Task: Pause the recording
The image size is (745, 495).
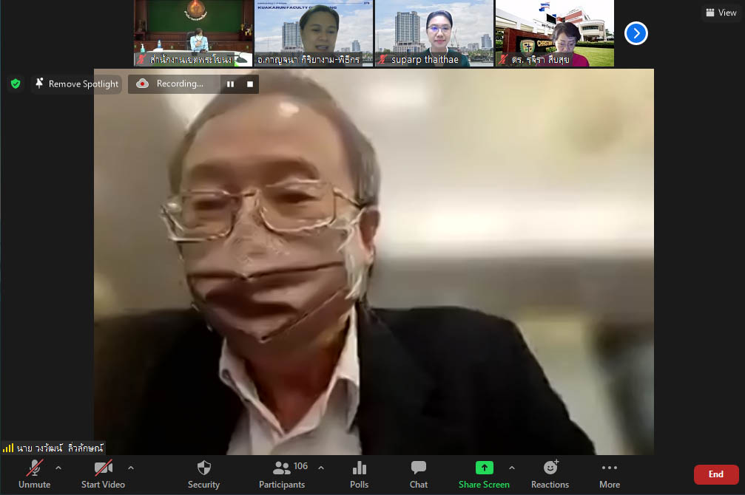Action: click(230, 84)
